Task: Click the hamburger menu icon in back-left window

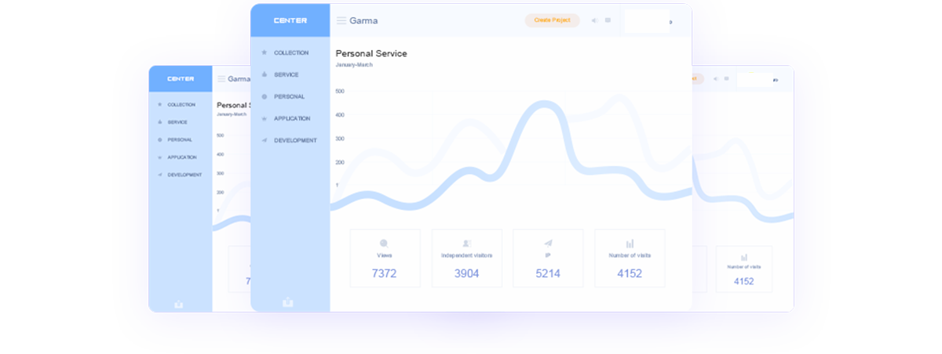Action: point(221,79)
